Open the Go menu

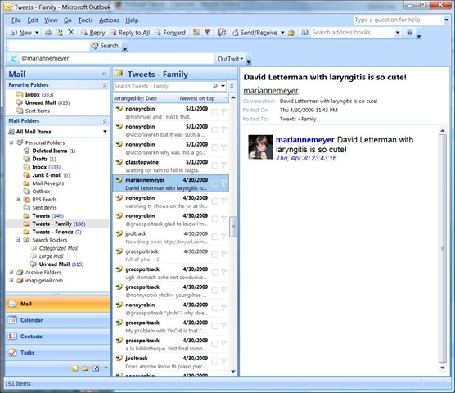click(68, 20)
